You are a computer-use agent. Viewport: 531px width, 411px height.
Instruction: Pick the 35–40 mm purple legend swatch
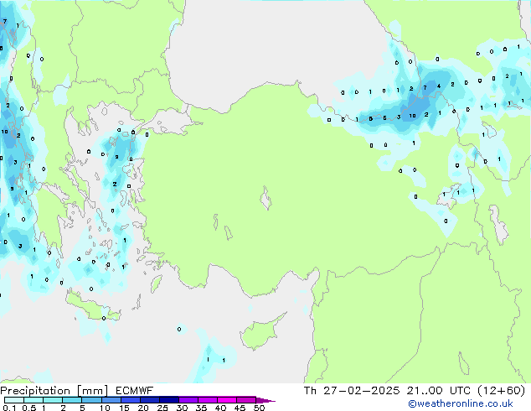coord(207,400)
